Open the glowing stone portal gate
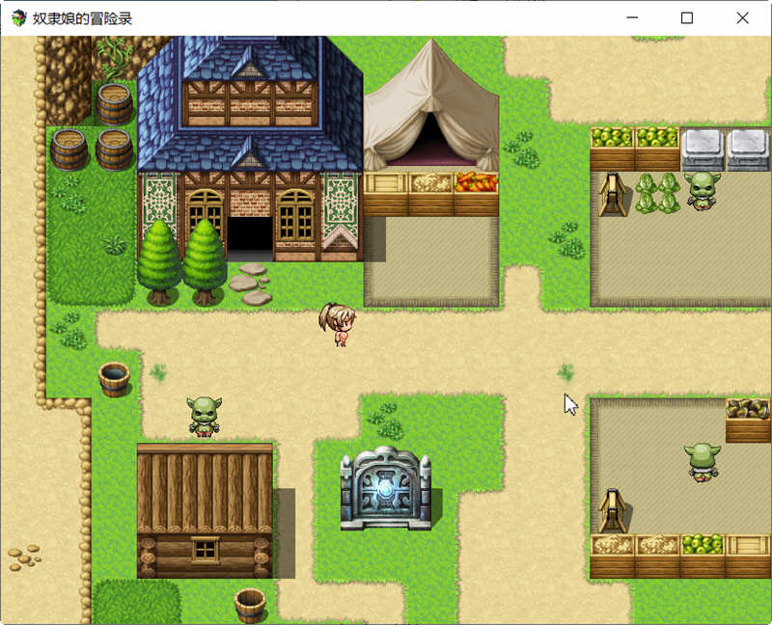772x625 pixels. tap(387, 490)
